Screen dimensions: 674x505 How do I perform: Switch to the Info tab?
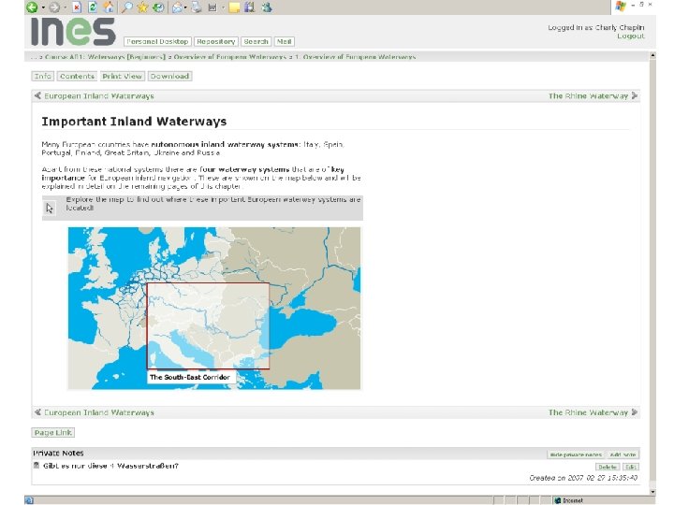[42, 77]
